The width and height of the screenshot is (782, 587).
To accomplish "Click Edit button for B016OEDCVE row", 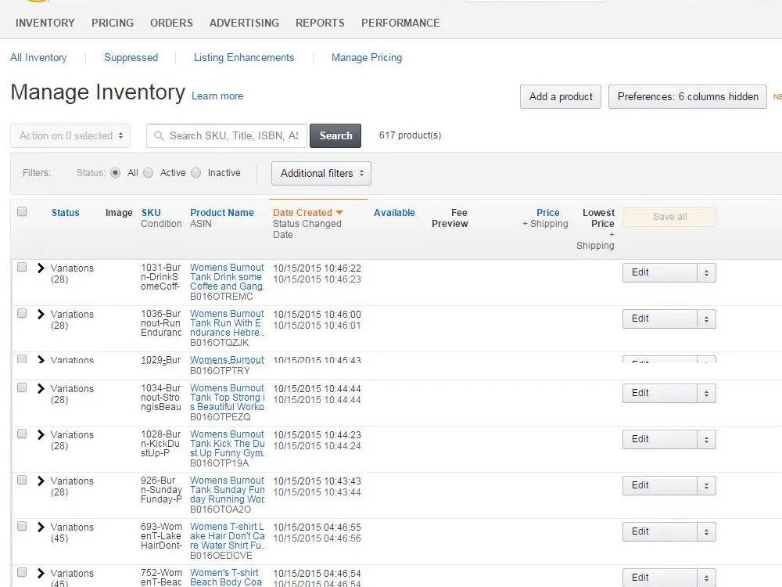I will pos(660,532).
